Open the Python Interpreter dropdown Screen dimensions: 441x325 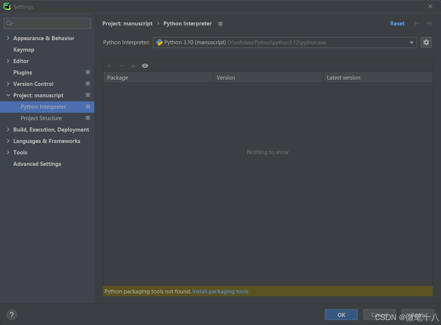tap(285, 42)
